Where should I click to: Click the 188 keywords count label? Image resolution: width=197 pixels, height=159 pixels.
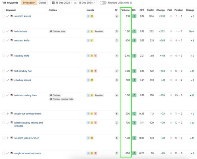point(10,3)
